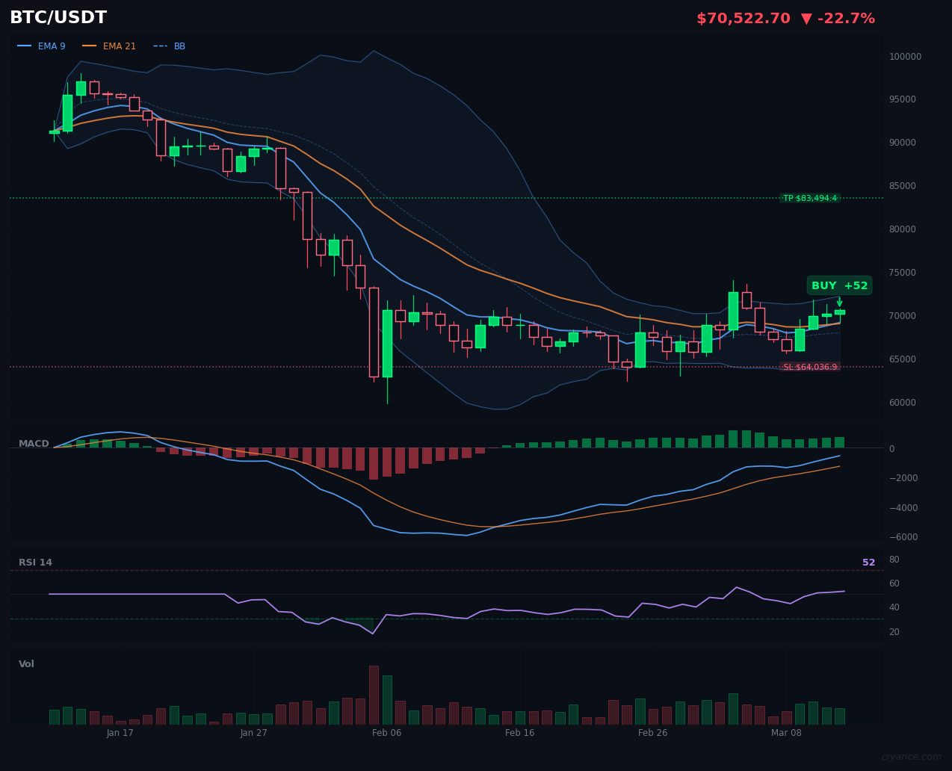Select the RSI 14 panel header

pyautogui.click(x=35, y=562)
